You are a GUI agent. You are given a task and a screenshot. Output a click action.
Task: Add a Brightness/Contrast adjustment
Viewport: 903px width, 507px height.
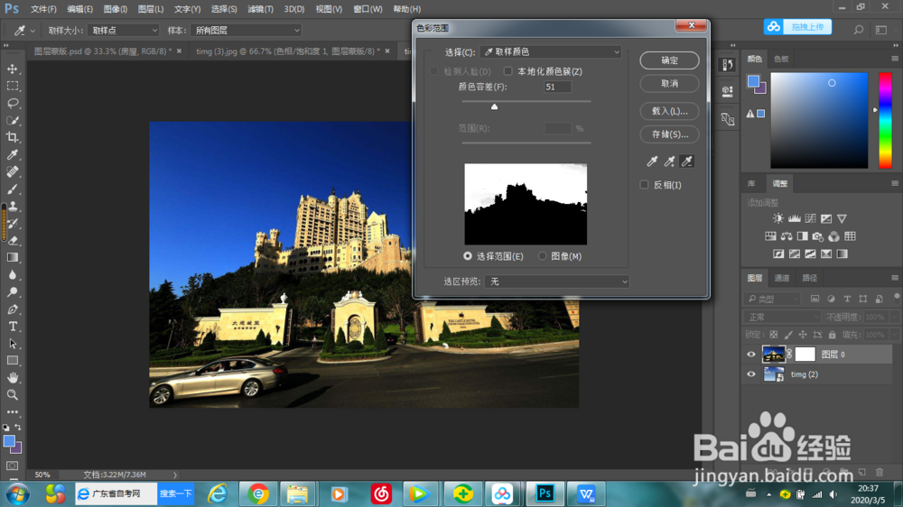(x=778, y=218)
